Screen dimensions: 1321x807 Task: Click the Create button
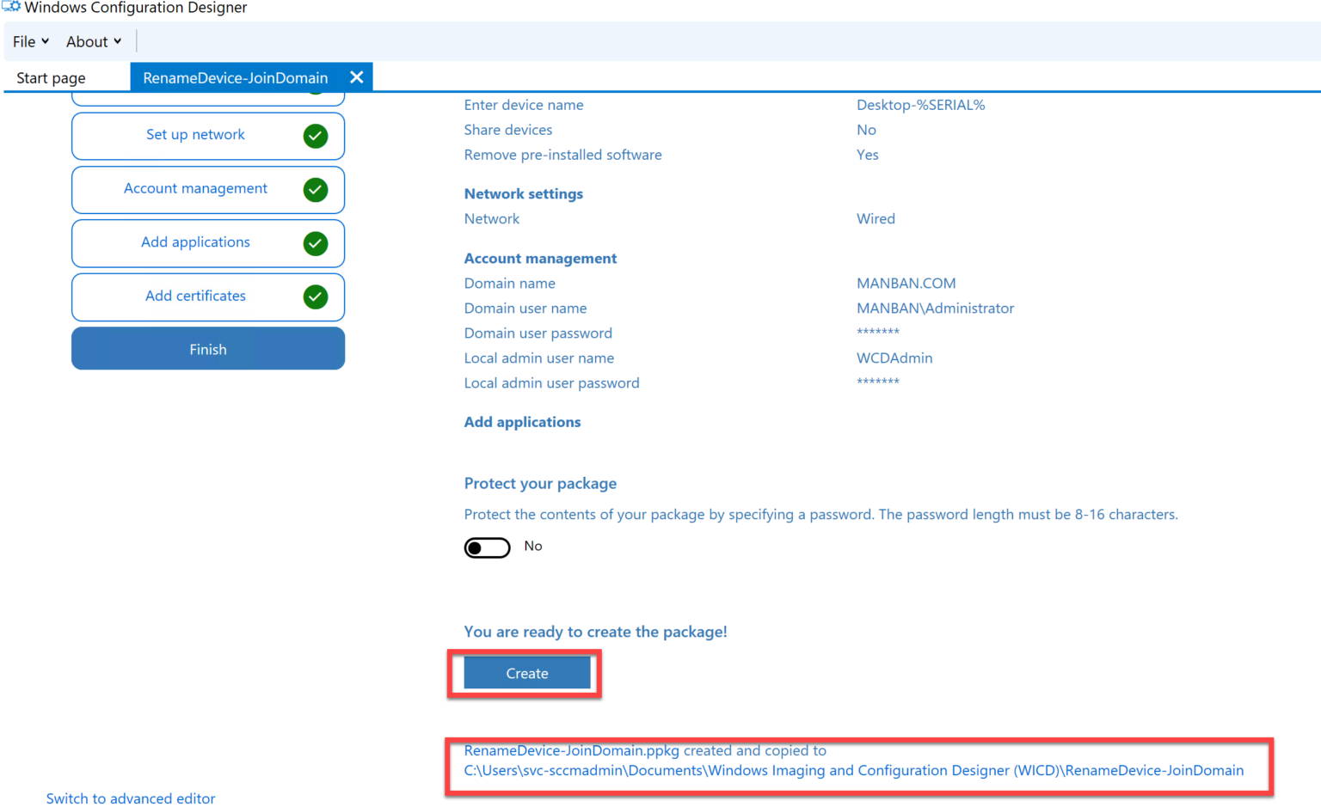(525, 673)
